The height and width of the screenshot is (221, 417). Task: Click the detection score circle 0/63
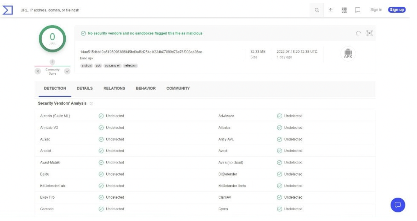click(52, 39)
